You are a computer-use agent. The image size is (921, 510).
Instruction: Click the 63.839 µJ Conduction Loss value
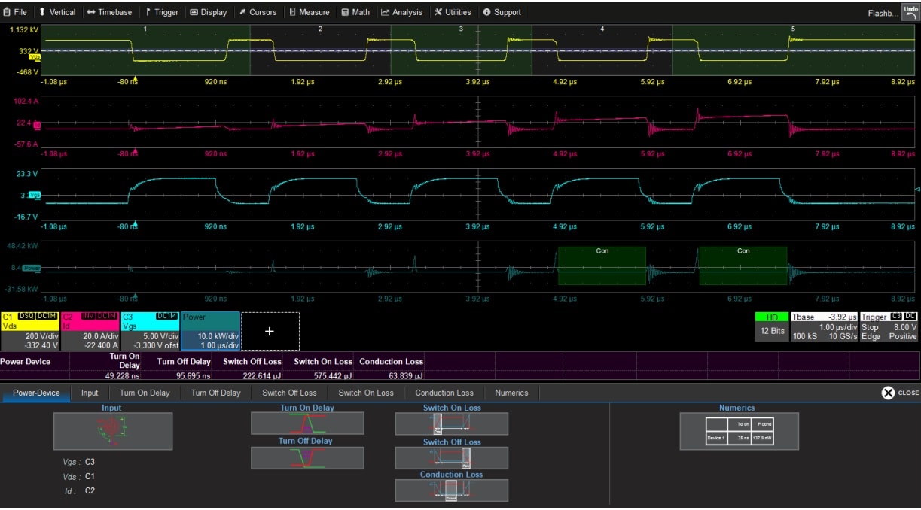(404, 375)
